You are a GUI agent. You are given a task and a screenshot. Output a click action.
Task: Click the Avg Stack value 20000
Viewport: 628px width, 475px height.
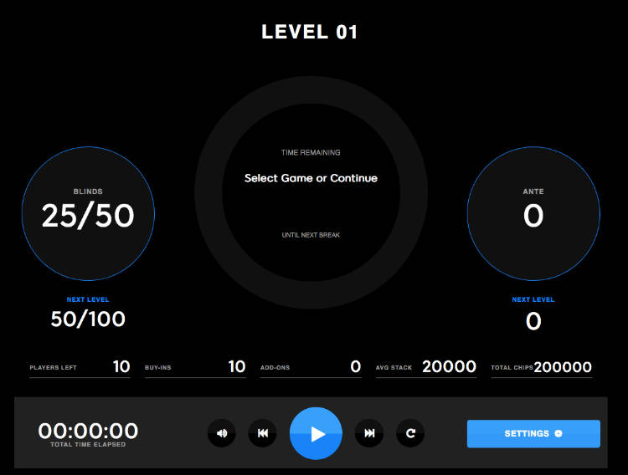[449, 366]
